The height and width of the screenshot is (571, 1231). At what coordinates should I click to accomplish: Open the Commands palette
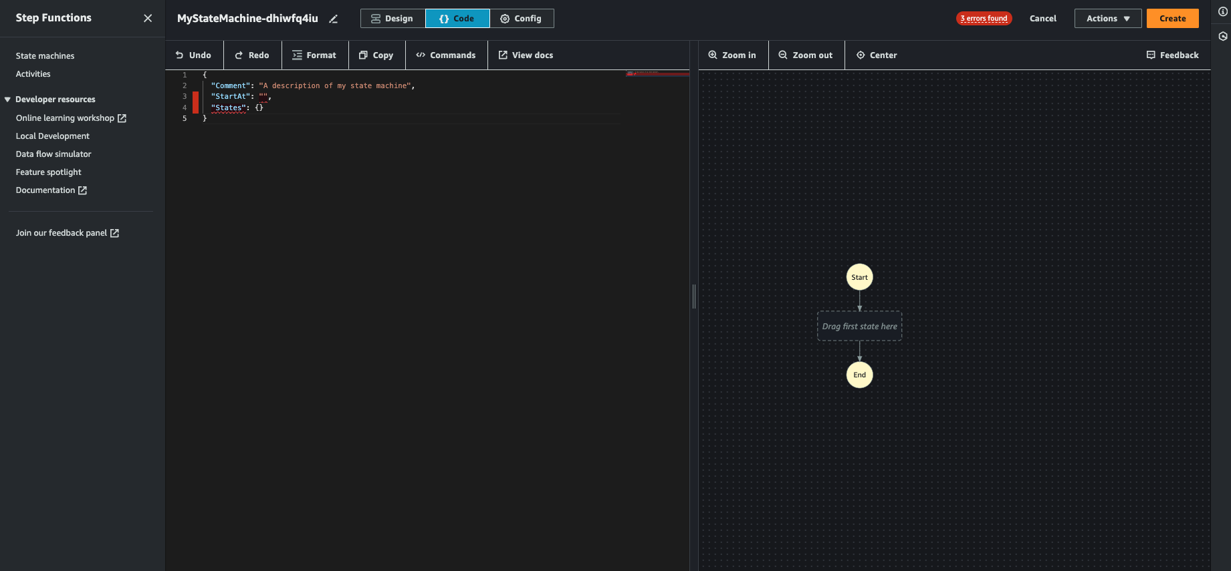pos(446,55)
